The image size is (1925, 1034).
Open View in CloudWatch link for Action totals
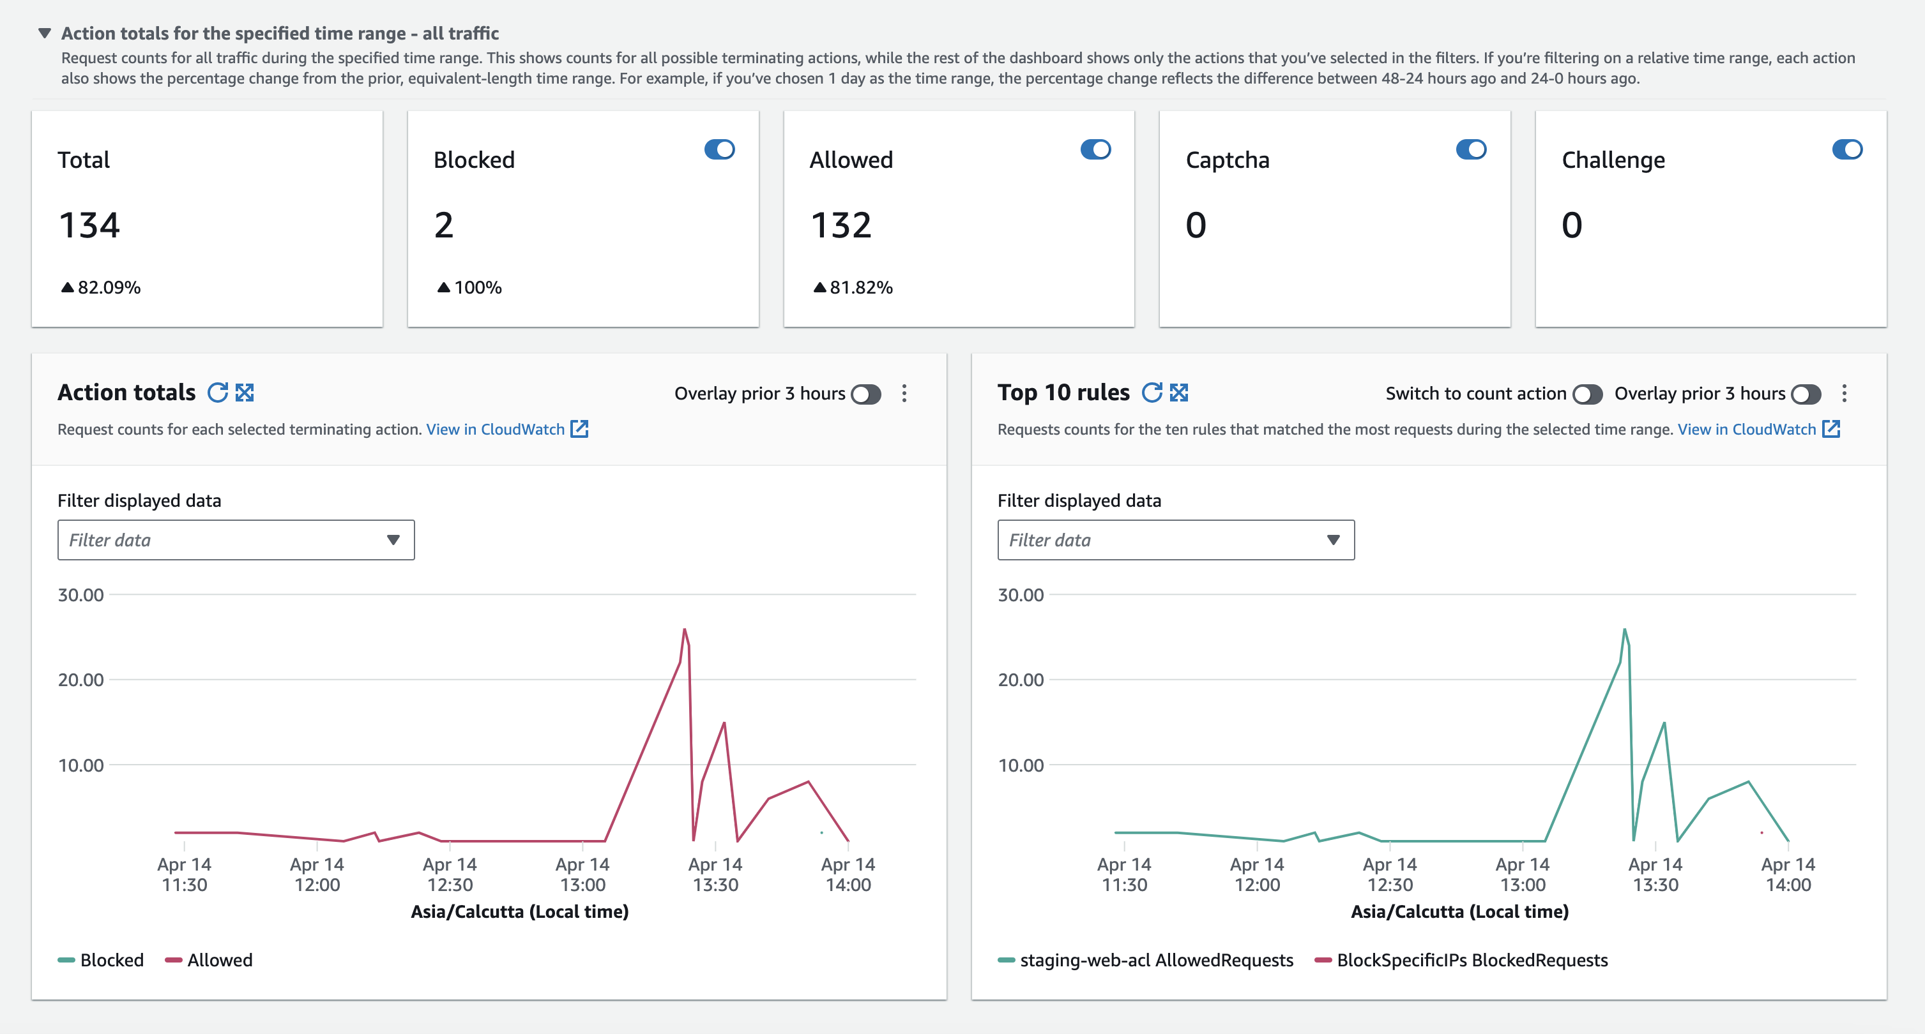495,430
